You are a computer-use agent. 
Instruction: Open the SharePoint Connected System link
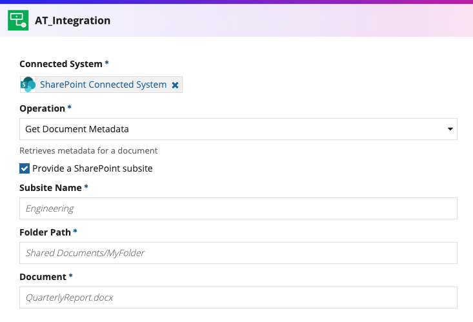click(103, 85)
